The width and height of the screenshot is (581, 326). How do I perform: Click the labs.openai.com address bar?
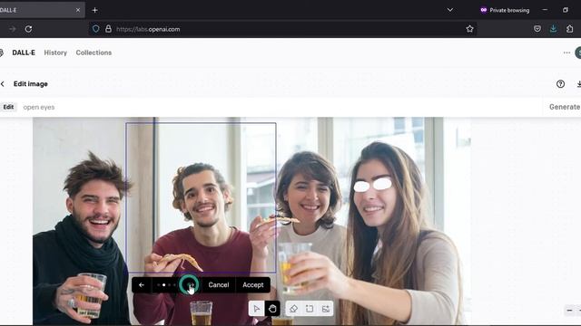click(x=282, y=29)
